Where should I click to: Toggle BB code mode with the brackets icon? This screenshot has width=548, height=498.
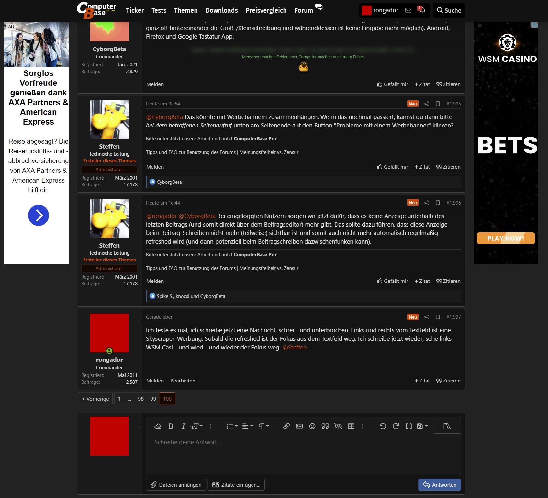coord(409,426)
